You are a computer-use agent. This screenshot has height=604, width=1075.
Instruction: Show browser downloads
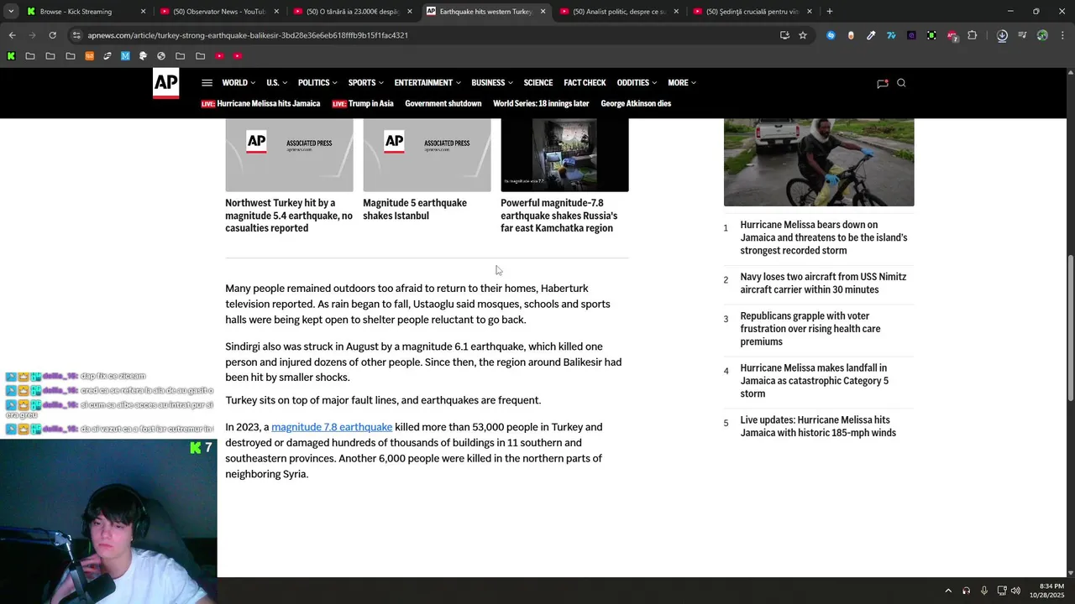click(1002, 35)
